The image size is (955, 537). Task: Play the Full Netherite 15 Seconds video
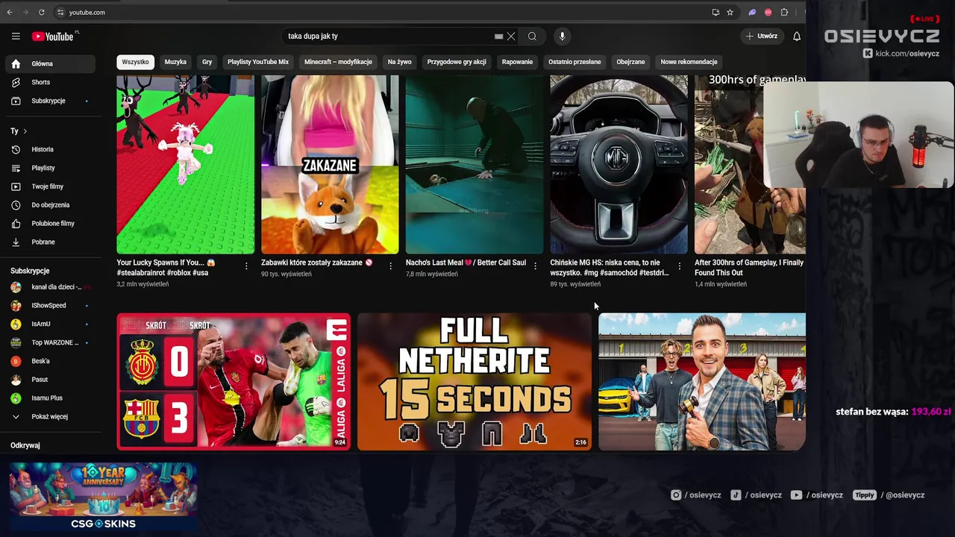[475, 382]
